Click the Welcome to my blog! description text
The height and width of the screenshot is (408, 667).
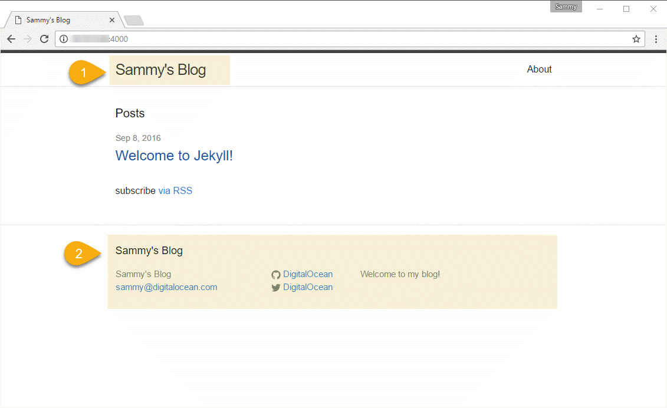400,274
